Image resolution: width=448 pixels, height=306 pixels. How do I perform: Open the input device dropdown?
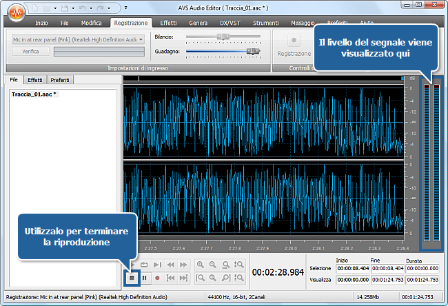[141, 39]
